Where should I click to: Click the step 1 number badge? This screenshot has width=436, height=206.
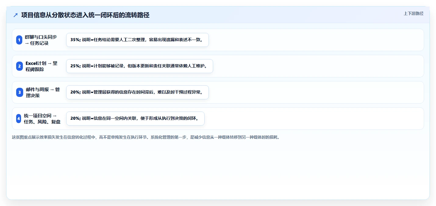click(19, 40)
